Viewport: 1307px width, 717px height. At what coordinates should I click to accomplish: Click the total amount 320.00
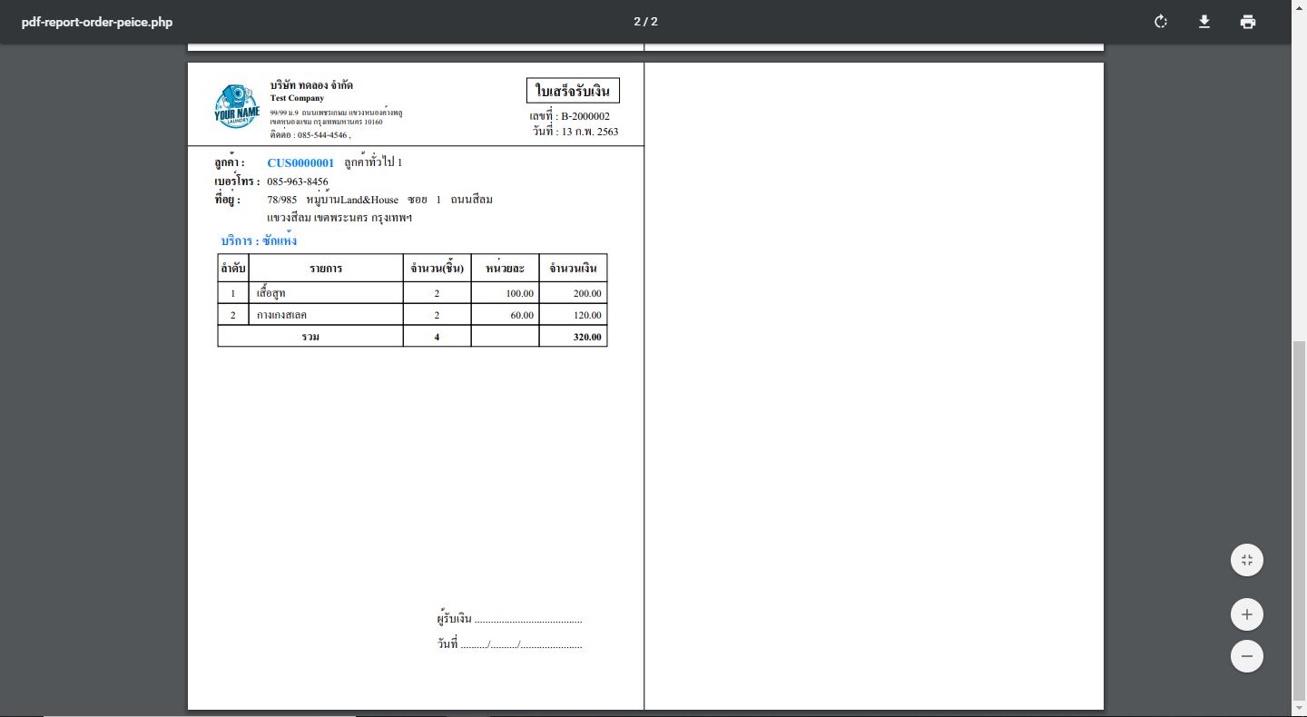pyautogui.click(x=586, y=337)
